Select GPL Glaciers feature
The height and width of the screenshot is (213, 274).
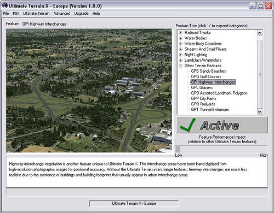click(202, 87)
